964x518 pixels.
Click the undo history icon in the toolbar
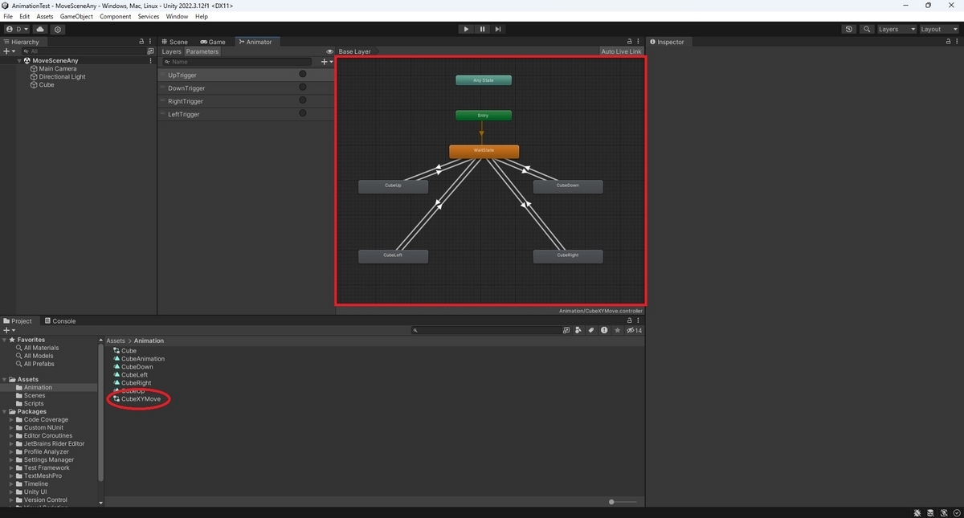(849, 29)
